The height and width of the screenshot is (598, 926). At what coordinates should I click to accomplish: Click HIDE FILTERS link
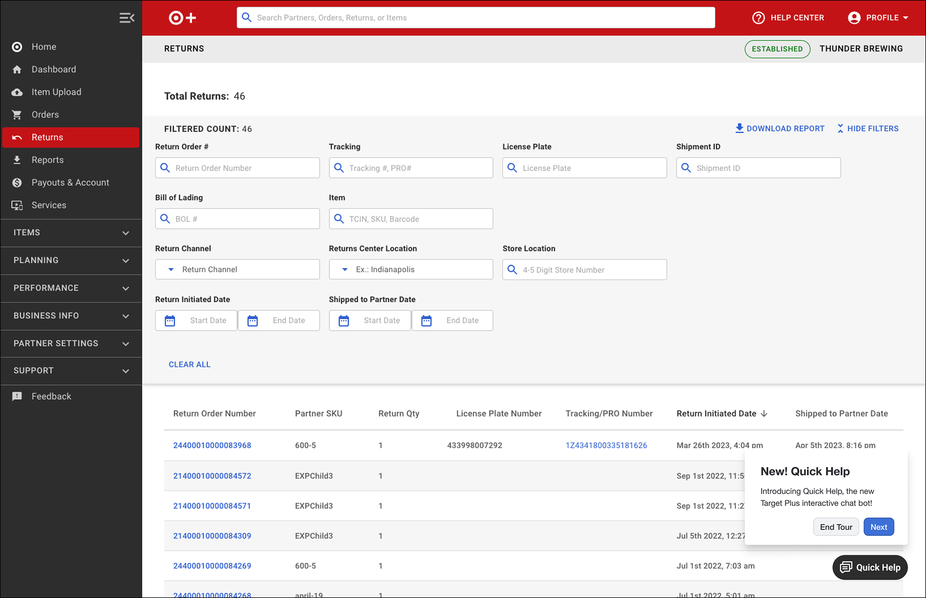(868, 129)
